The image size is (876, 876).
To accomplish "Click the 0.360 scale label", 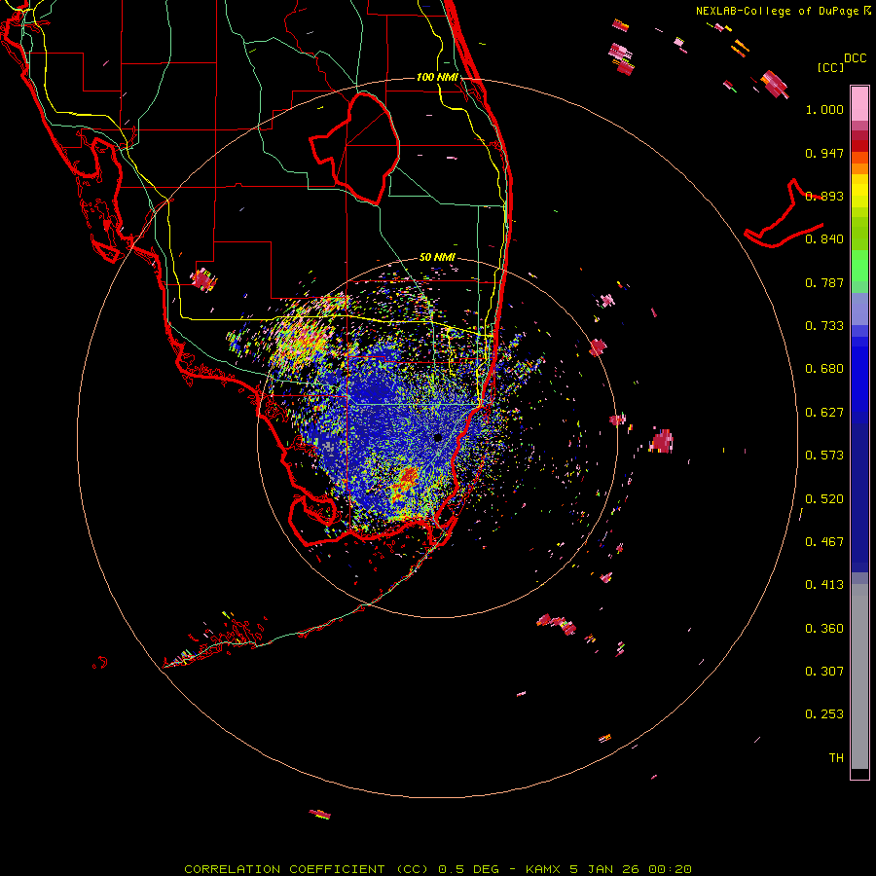I will (824, 629).
